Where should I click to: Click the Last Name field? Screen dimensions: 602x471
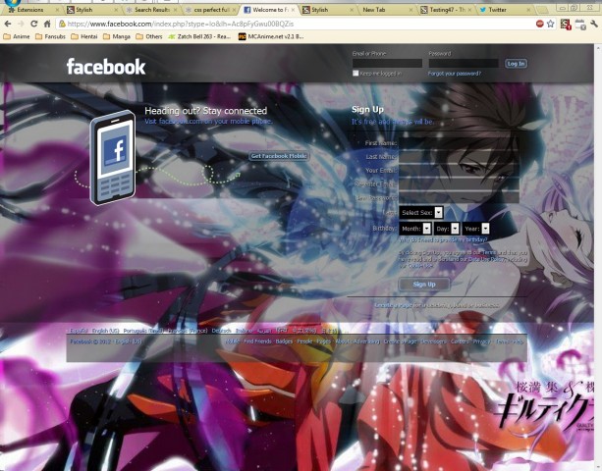click(459, 156)
